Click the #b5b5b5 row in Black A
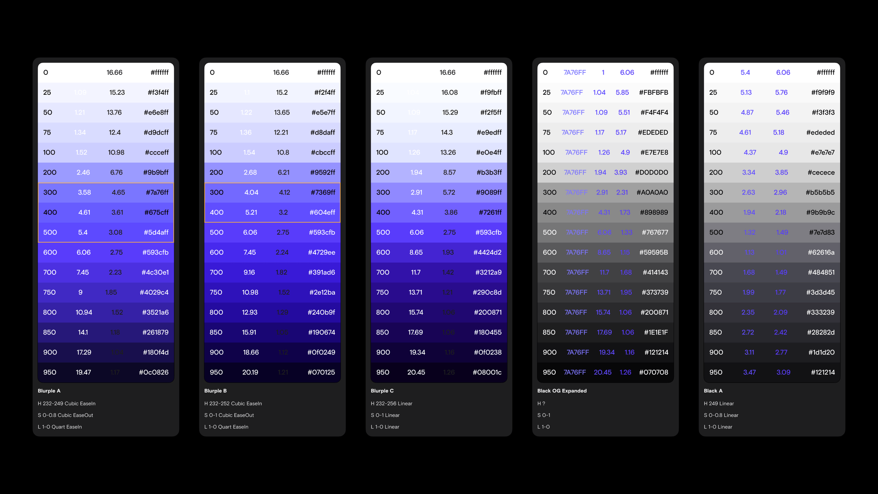The width and height of the screenshot is (878, 494). (772, 192)
